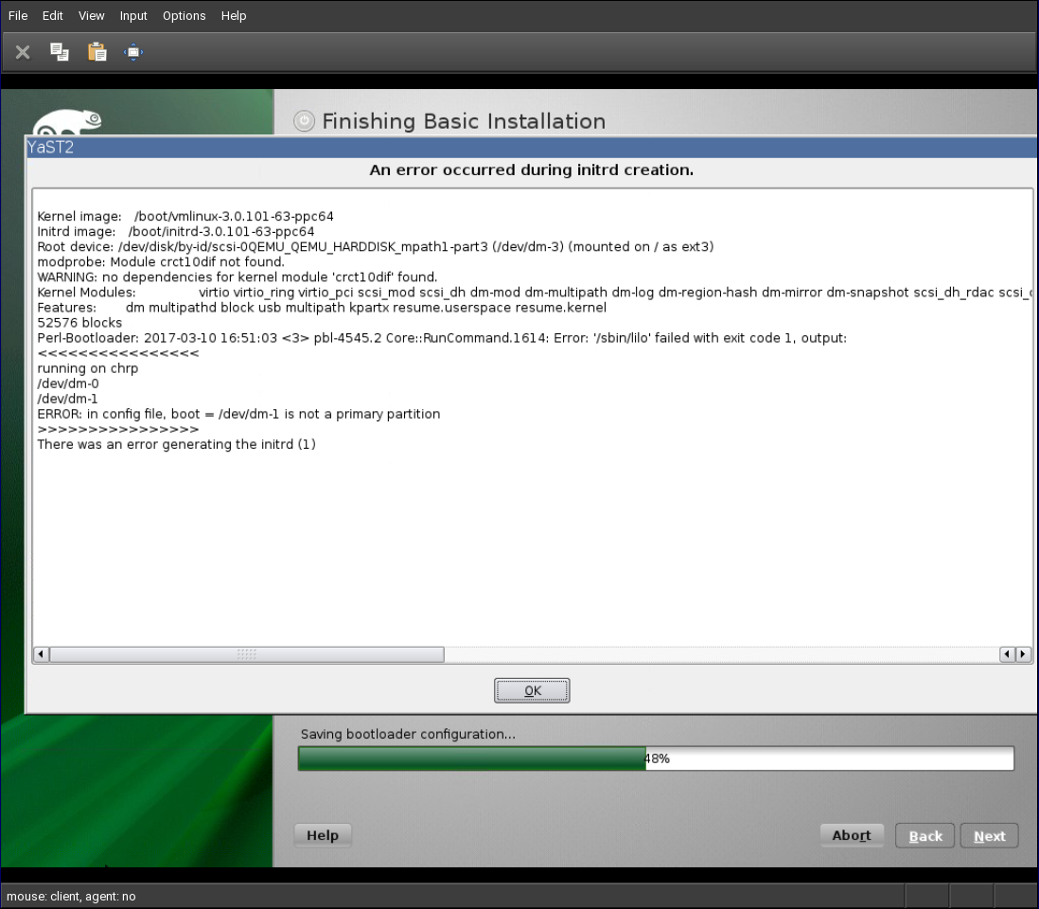This screenshot has height=909, width=1039.
Task: Click the 'Kernel Modules:' line
Action: (x=534, y=293)
